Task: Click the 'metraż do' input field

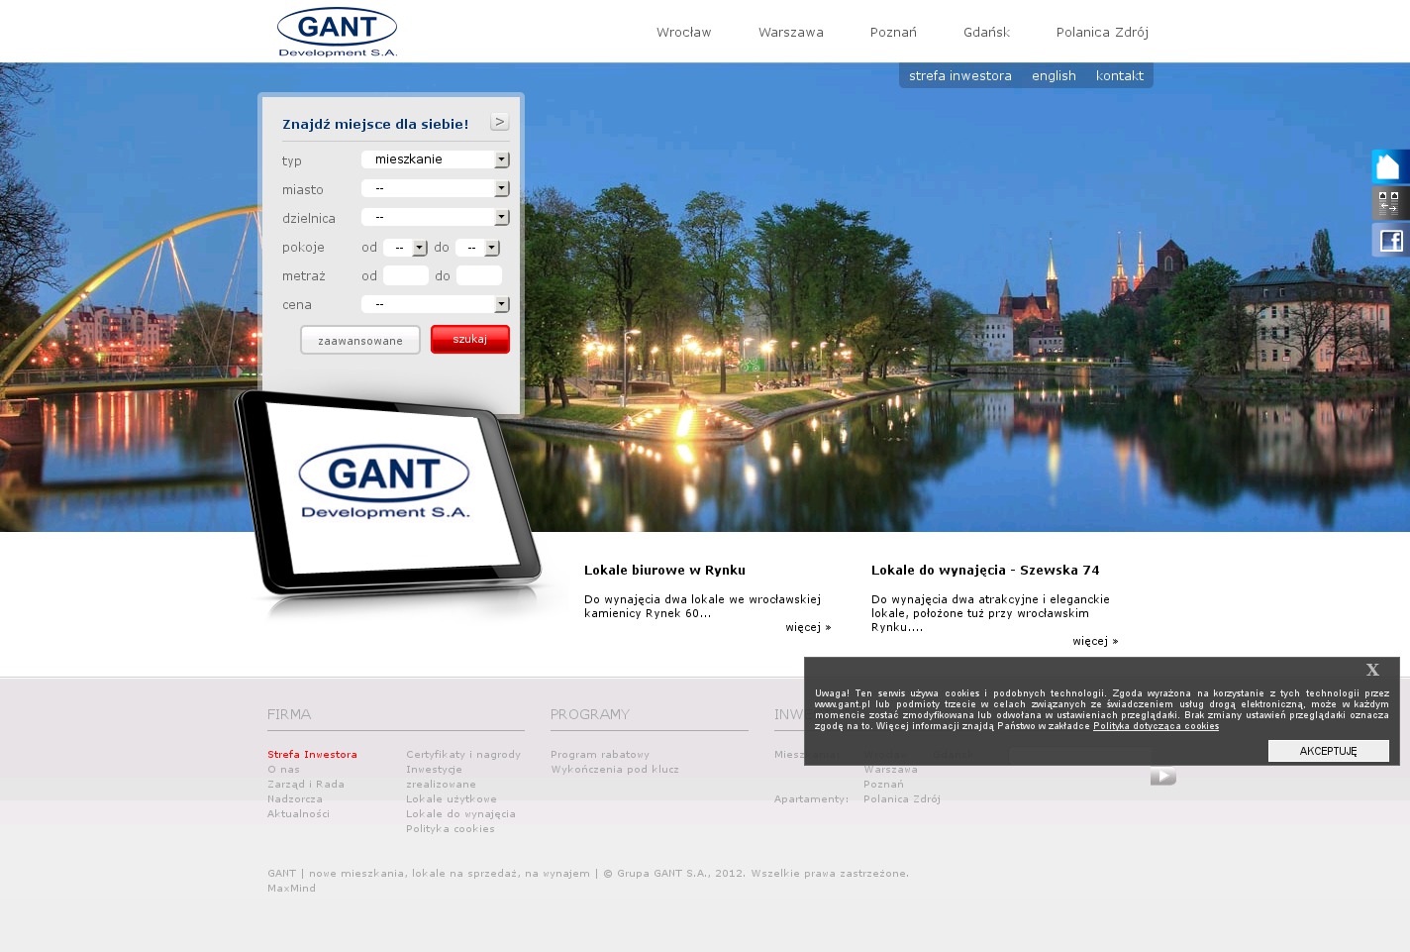Action: coord(479,275)
